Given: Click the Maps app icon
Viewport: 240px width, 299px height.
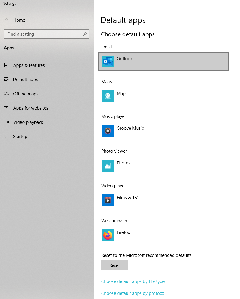Looking at the screenshot, I should 108,96.
